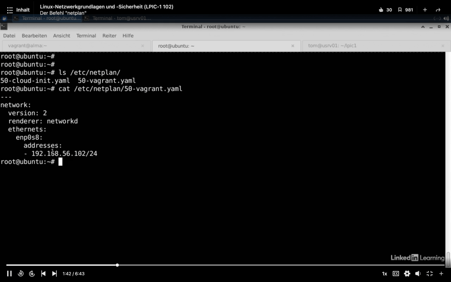Rewind the video 10 seconds
The height and width of the screenshot is (282, 451).
[21, 274]
